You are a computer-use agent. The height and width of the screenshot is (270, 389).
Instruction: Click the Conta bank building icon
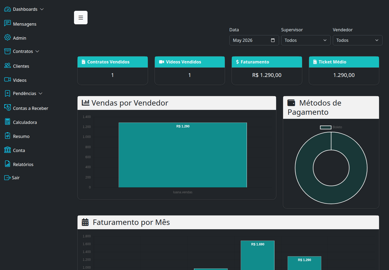(x=8, y=150)
